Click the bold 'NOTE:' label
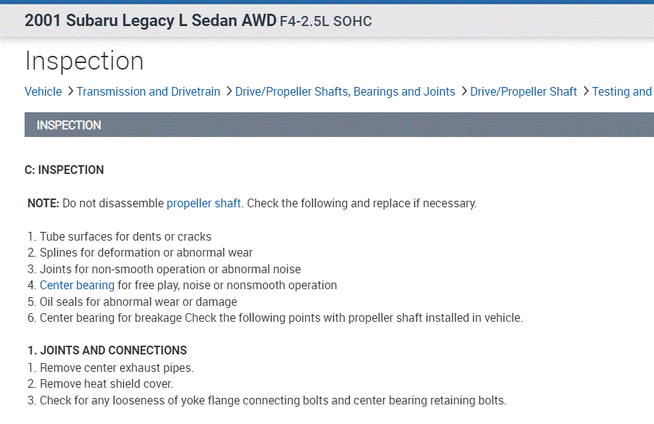Screen dimensions: 654x424 43,203
